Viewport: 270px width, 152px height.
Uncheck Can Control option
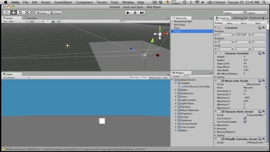pyautogui.click(x=245, y=118)
